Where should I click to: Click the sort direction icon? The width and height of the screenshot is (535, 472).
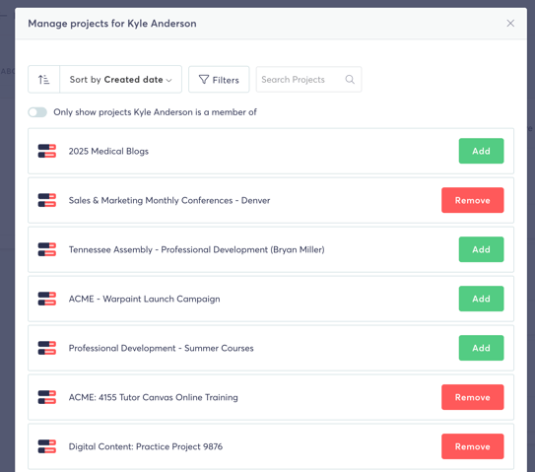43,80
